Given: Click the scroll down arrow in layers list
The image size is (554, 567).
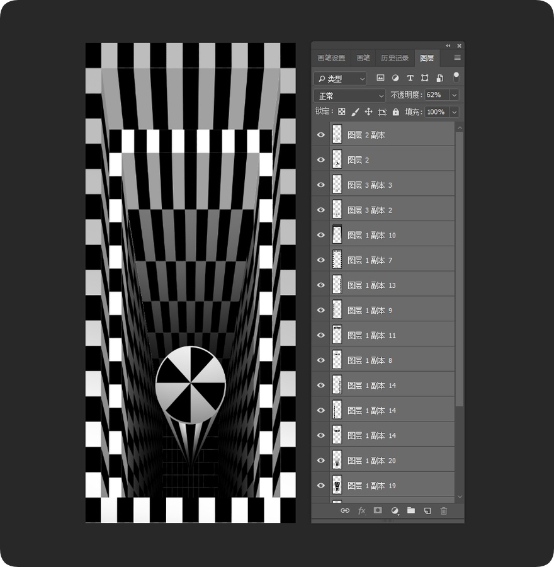Looking at the screenshot, I should 460,497.
